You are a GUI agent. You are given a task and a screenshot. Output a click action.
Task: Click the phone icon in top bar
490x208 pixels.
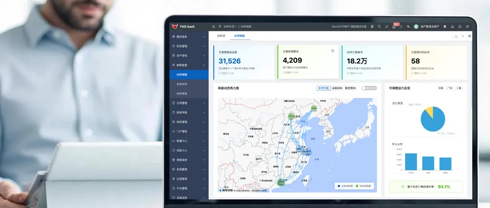(x=387, y=27)
